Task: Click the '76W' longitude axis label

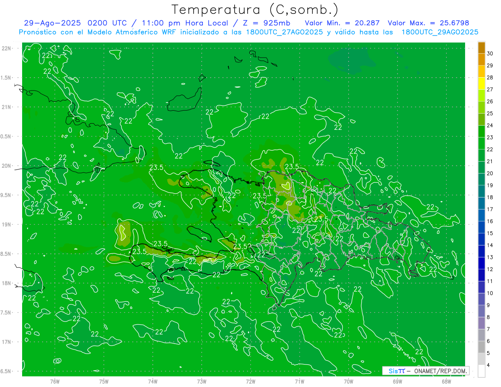Action: click(x=55, y=382)
